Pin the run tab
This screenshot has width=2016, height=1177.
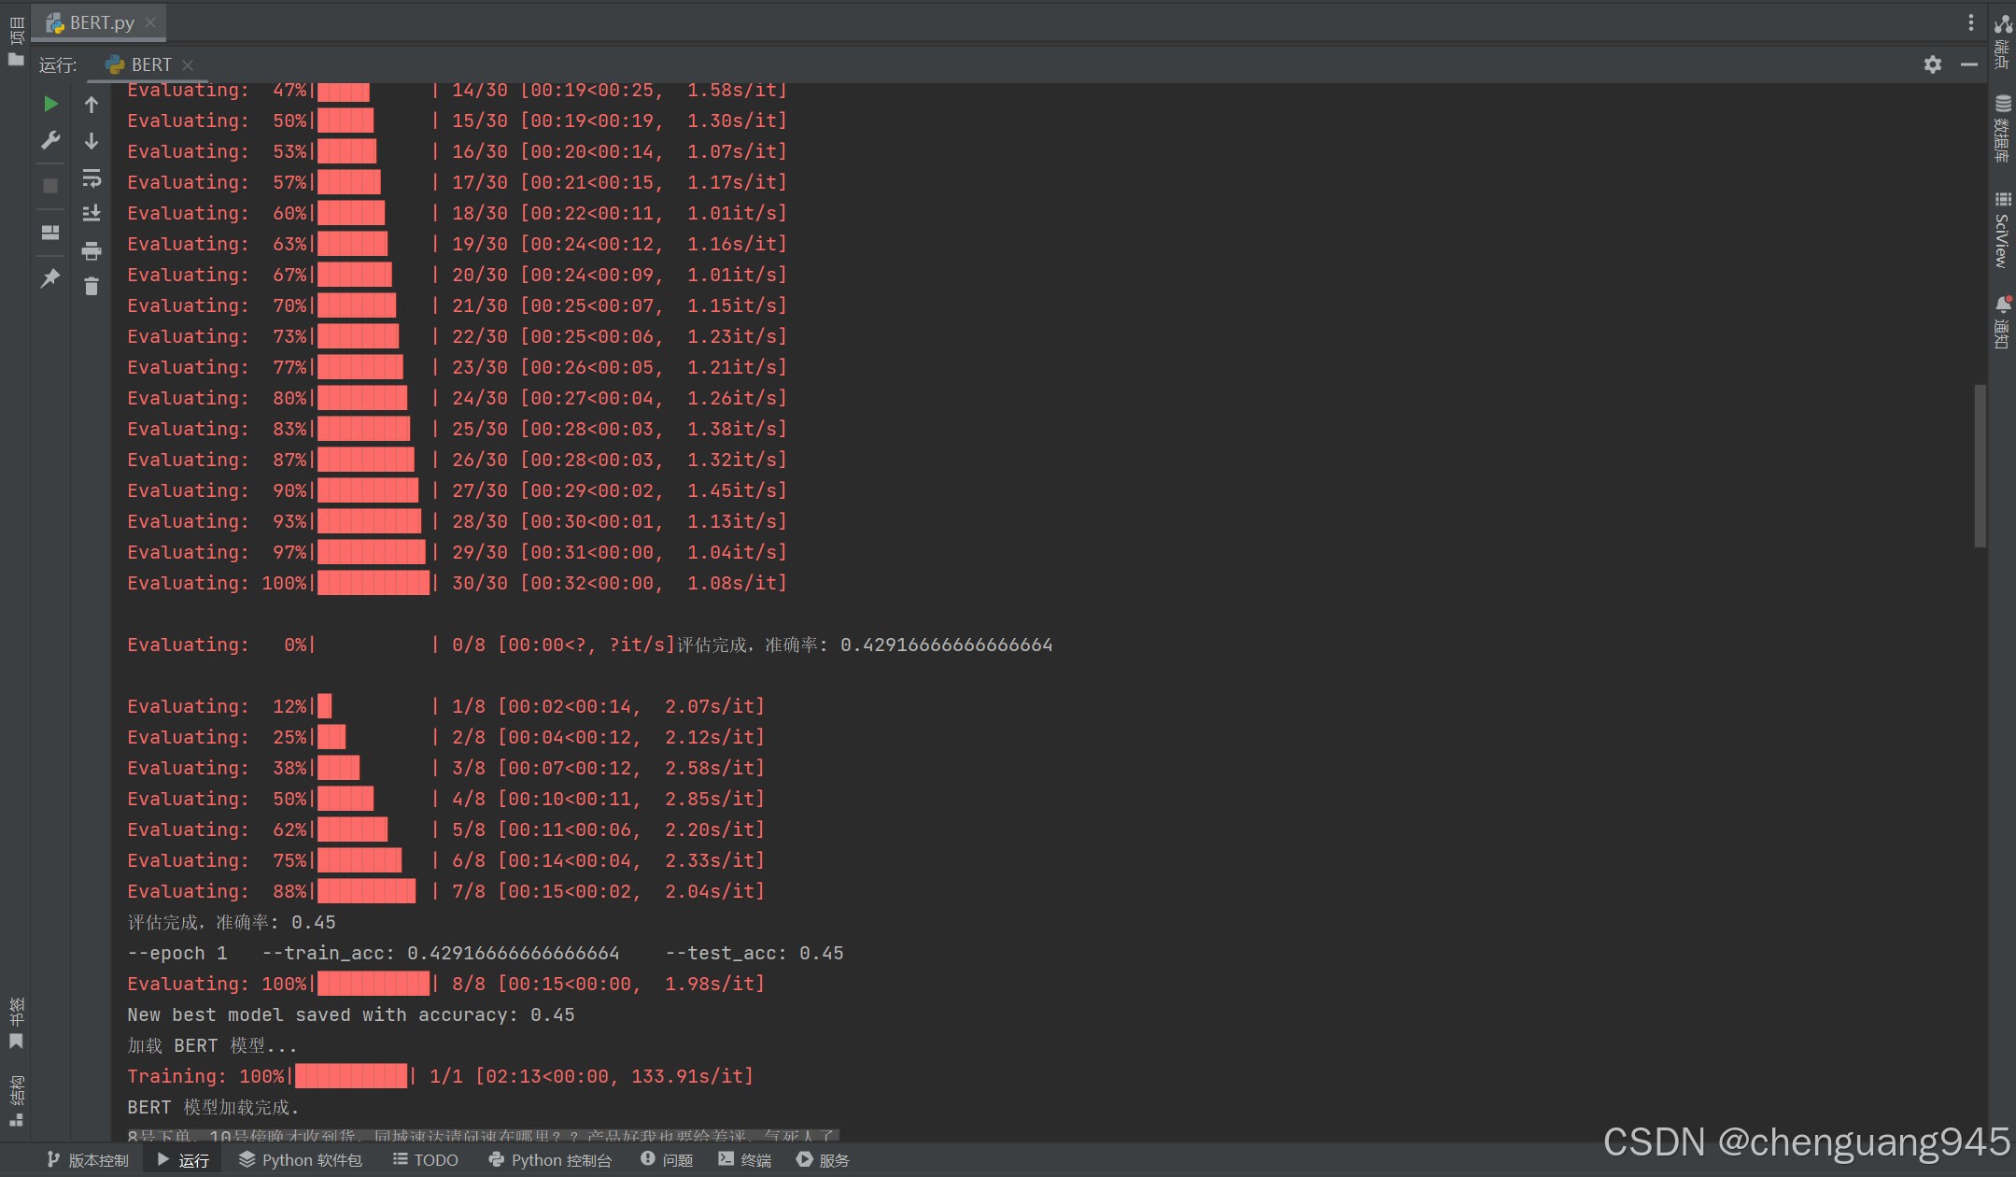point(50,277)
